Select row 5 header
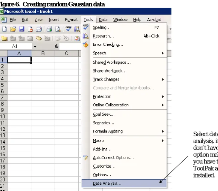The width and height of the screenshot is (218, 191). tap(4, 85)
